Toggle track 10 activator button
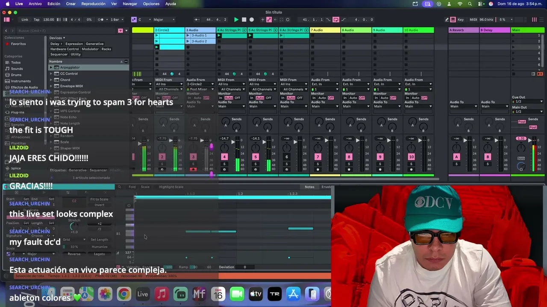547x307 pixels. coord(411,157)
